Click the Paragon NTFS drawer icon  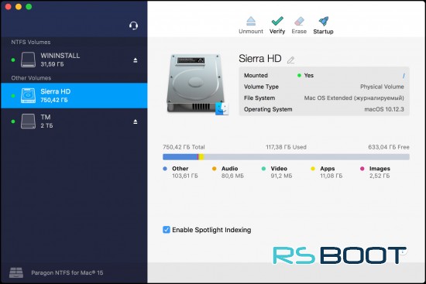(16, 272)
